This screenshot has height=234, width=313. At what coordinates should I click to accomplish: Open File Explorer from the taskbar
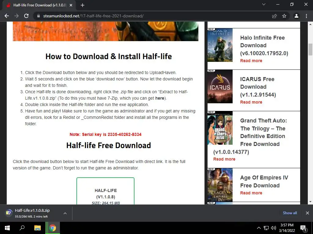point(37,228)
